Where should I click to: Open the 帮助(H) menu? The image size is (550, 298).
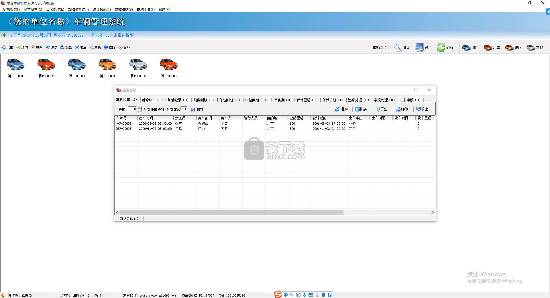point(164,9)
